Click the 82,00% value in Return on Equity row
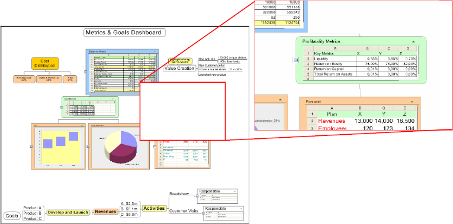The width and height of the screenshot is (453, 224). [407, 64]
